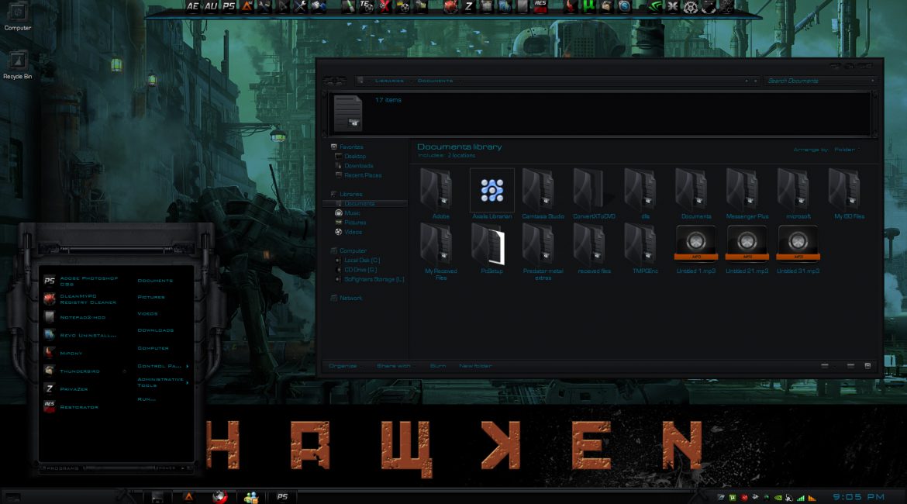Select the Untitled 21.mp3 file
The width and height of the screenshot is (907, 504).
pos(747,249)
